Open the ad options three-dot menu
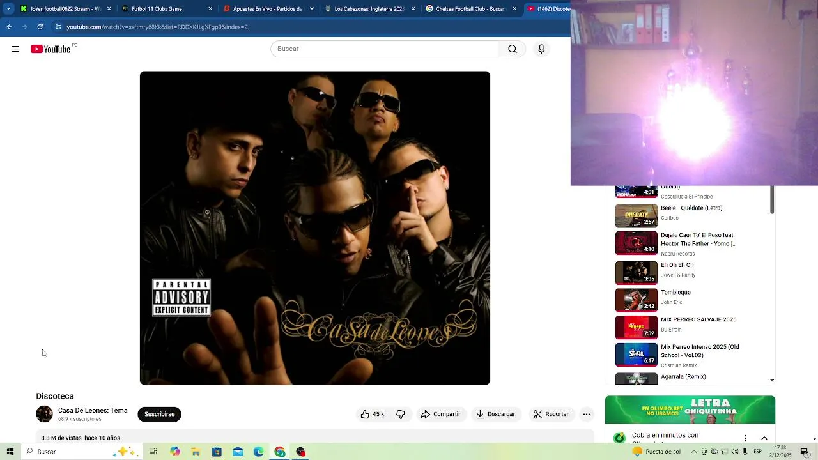Screen dimensions: 818x460 point(745,438)
